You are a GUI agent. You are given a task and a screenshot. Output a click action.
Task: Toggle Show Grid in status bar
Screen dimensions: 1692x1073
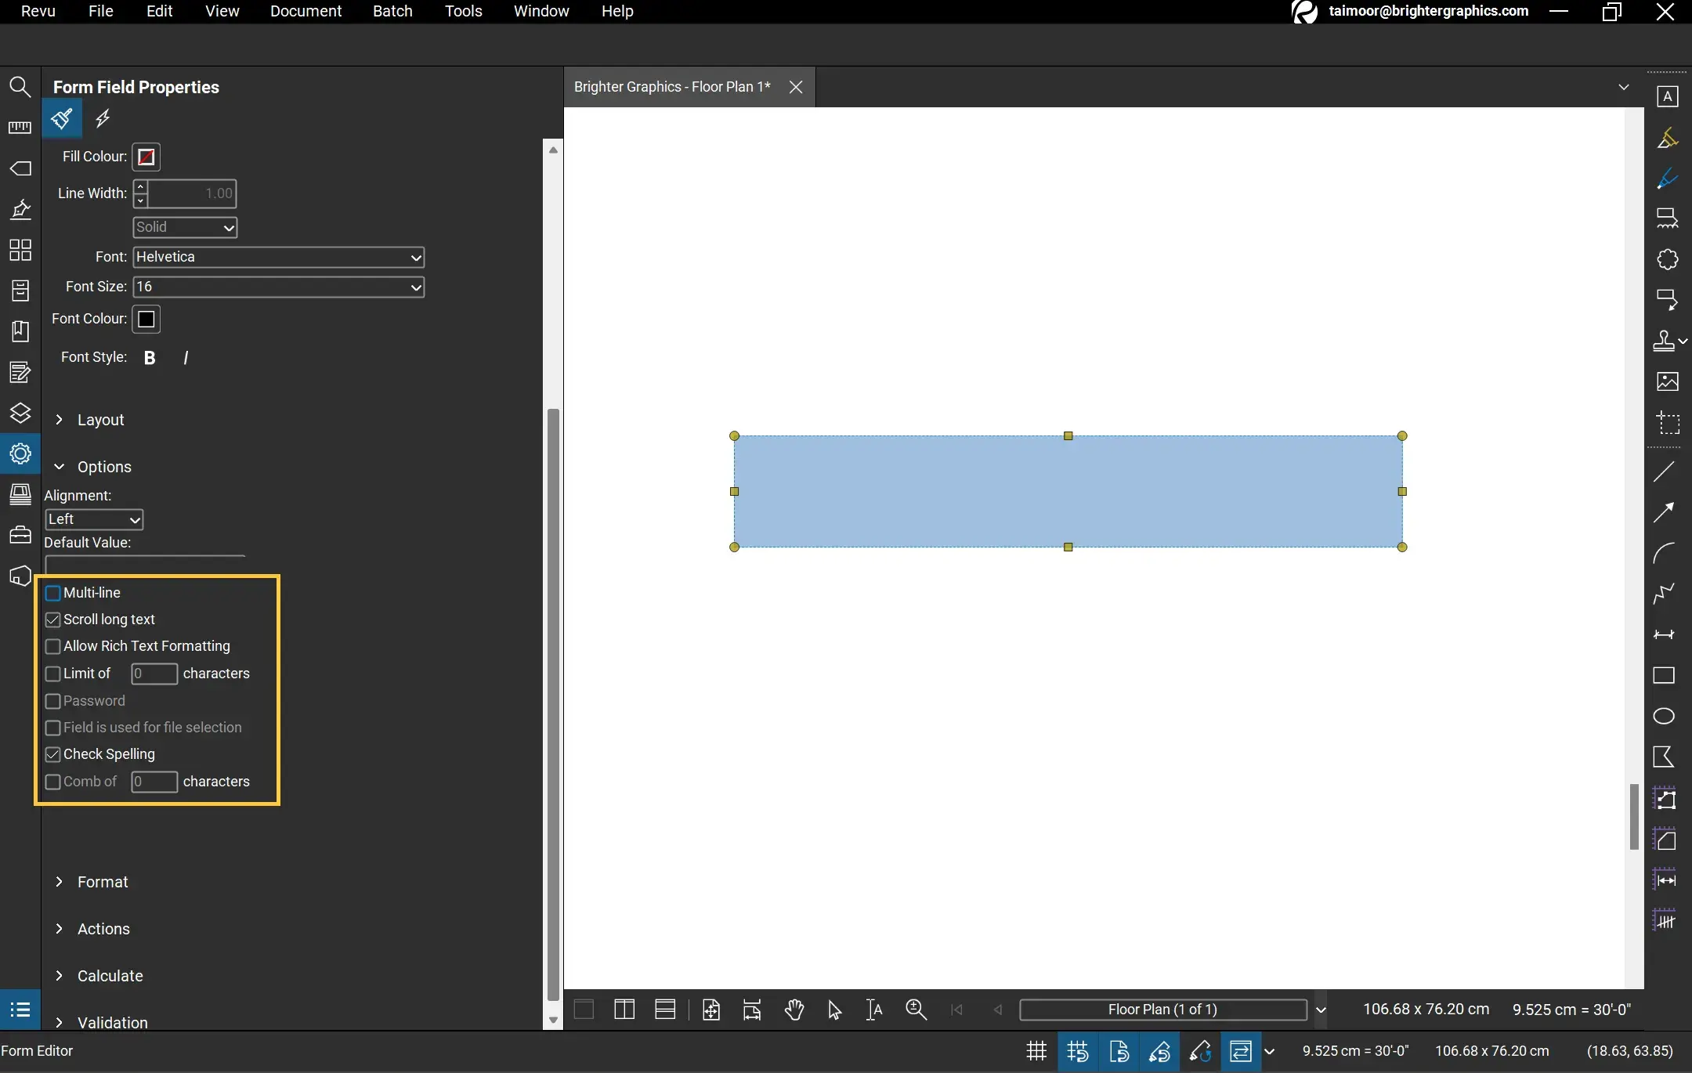[x=1036, y=1051]
